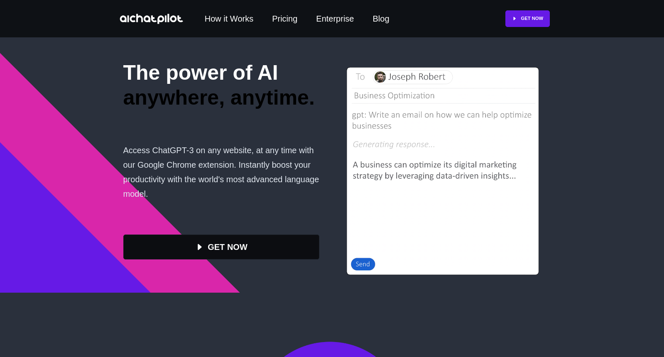This screenshot has width=664, height=357.
Task: Click the generated business response text
Action: coord(434,170)
